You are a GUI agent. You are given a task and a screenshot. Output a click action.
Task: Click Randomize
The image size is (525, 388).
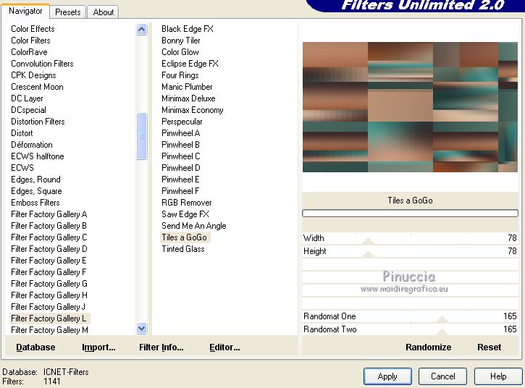click(428, 347)
